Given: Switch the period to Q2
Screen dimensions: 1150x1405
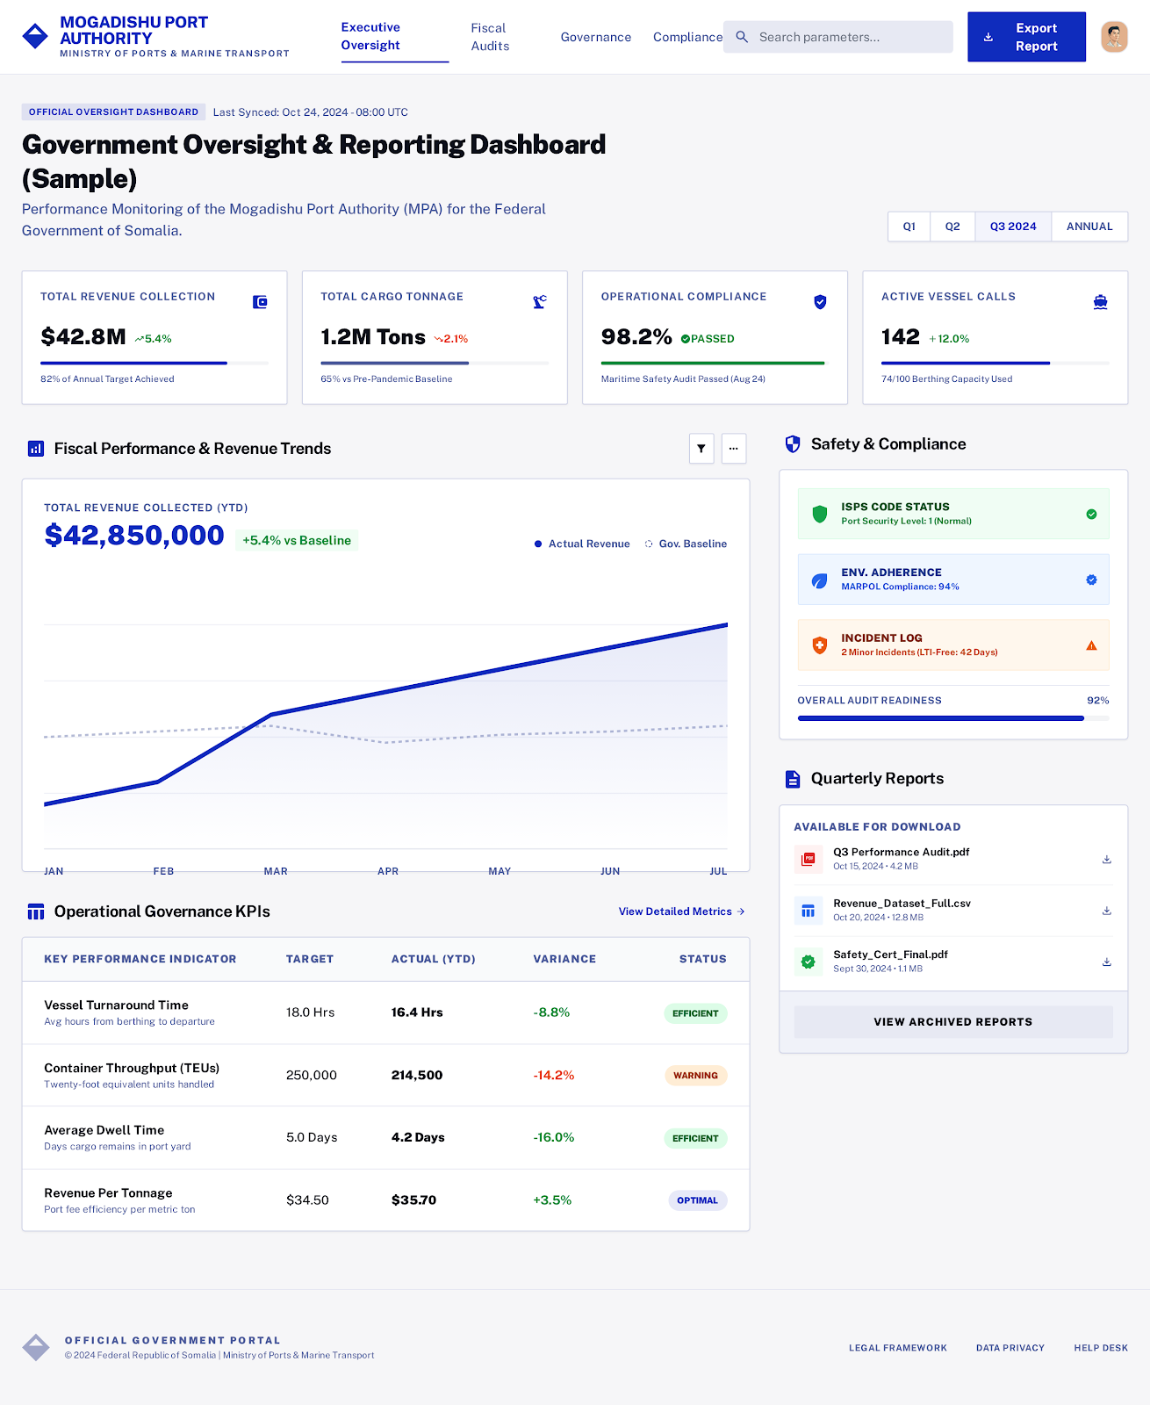Looking at the screenshot, I should coord(952,227).
